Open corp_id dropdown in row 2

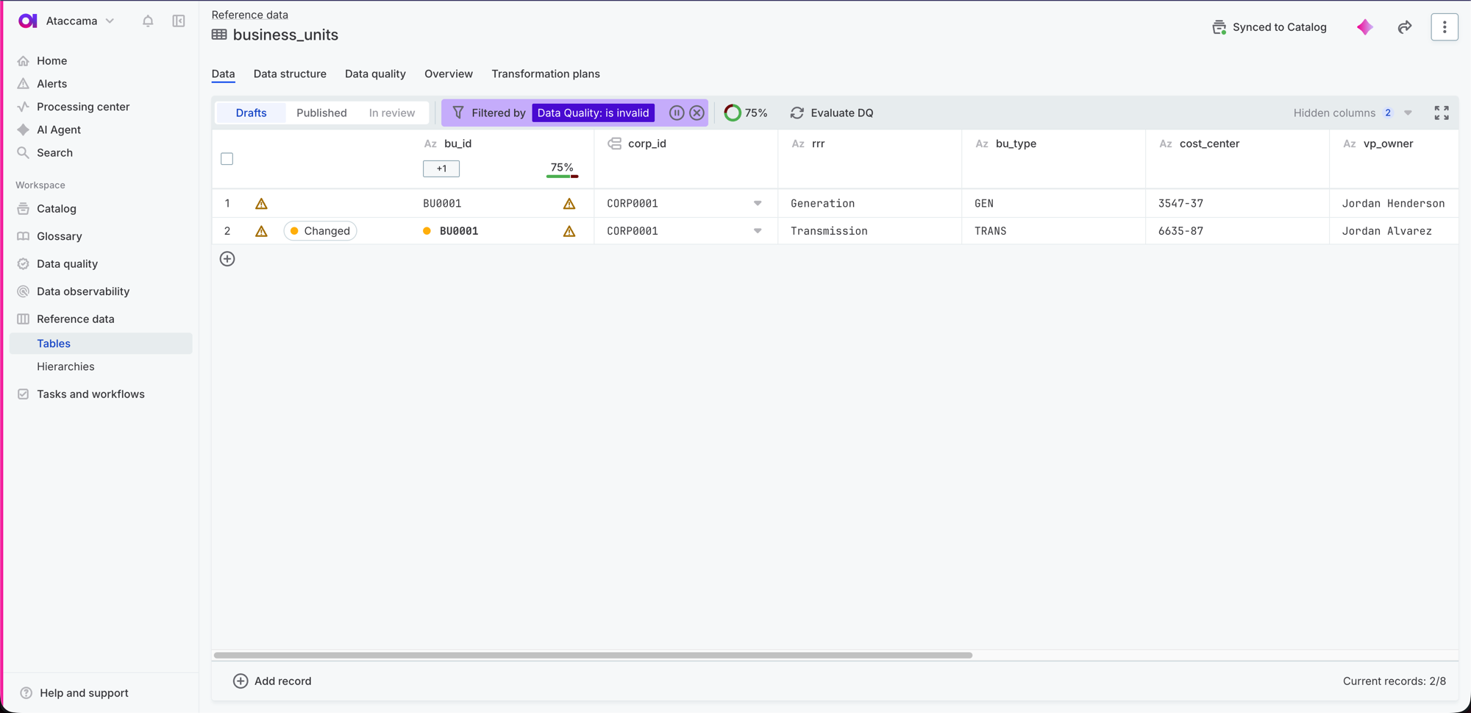pos(758,231)
